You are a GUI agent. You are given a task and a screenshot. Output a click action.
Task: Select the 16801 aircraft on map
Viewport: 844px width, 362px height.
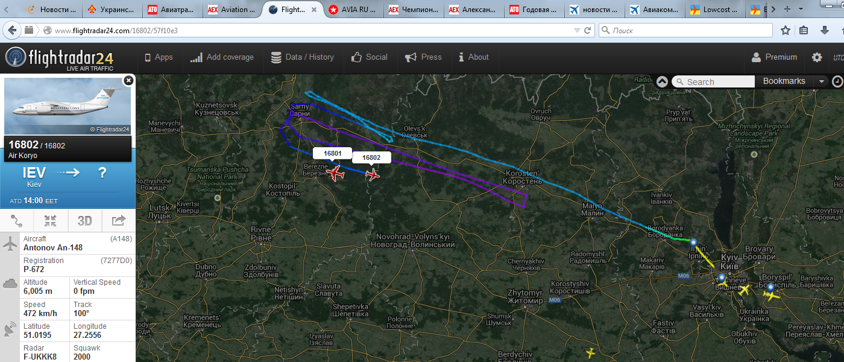[x=335, y=173]
